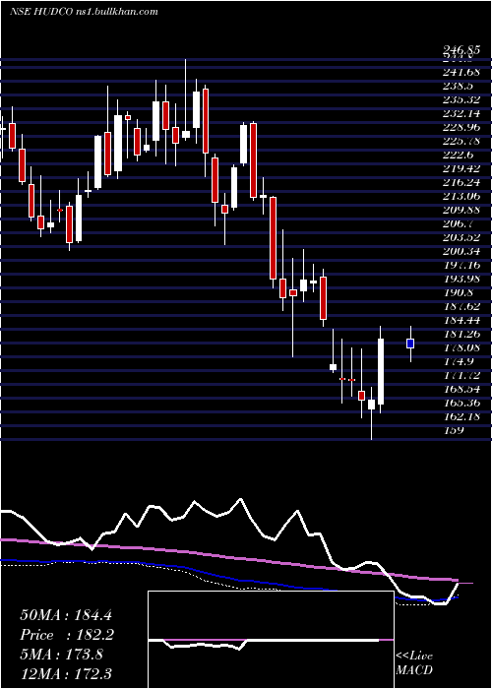Click the 197.16 price axis label
This screenshot has width=492, height=689.
461,265
